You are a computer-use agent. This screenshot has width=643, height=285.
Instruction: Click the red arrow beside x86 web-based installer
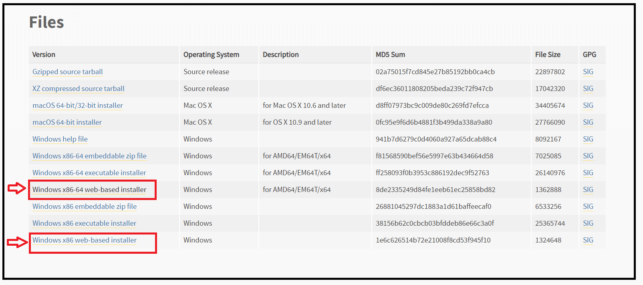tap(17, 242)
